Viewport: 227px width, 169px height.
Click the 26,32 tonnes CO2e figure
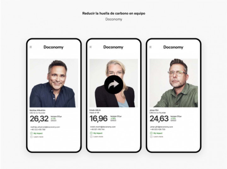point(39,119)
